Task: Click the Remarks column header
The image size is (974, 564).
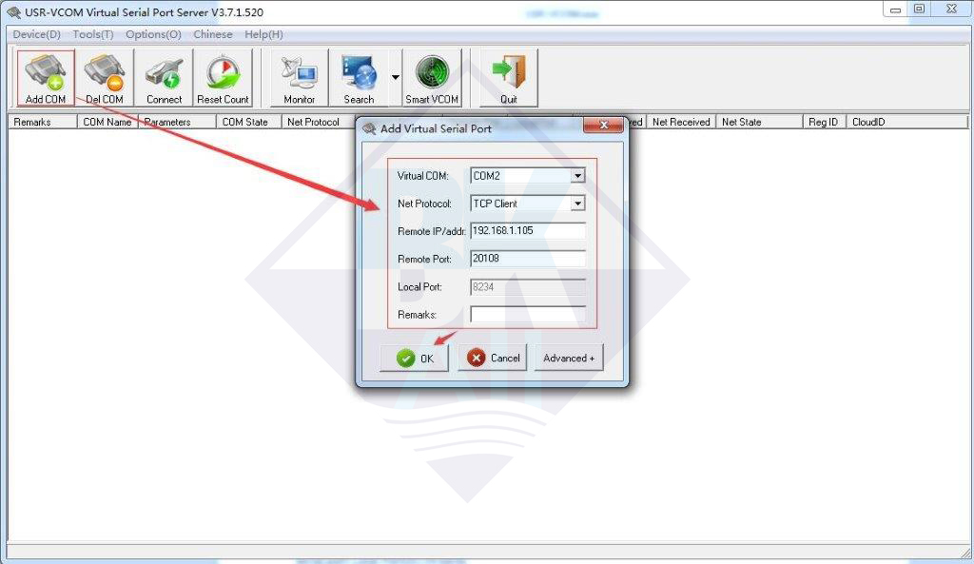Action: [42, 122]
